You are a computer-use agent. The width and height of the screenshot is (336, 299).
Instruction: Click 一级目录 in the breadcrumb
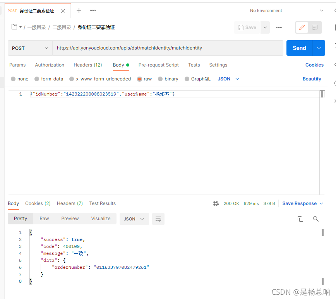[x=37, y=27]
